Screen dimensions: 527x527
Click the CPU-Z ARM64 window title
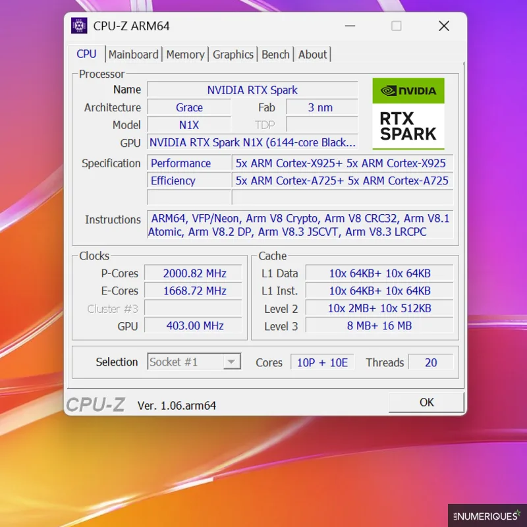(131, 26)
